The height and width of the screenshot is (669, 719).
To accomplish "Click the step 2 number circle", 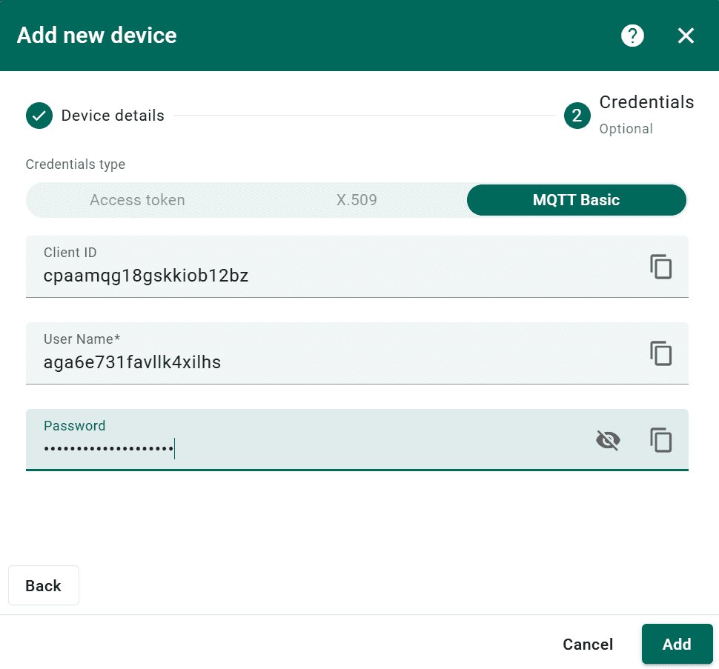I will click(x=577, y=116).
